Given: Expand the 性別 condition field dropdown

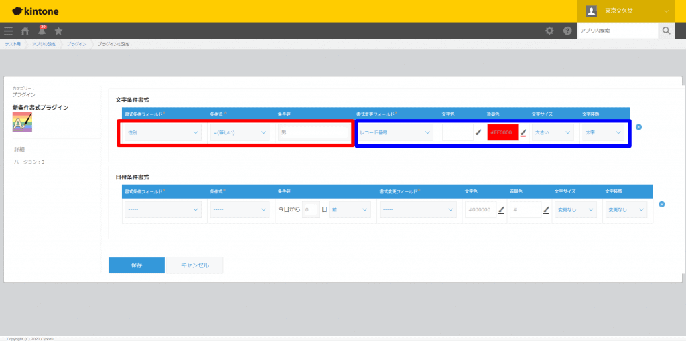Looking at the screenshot, I should tap(162, 132).
